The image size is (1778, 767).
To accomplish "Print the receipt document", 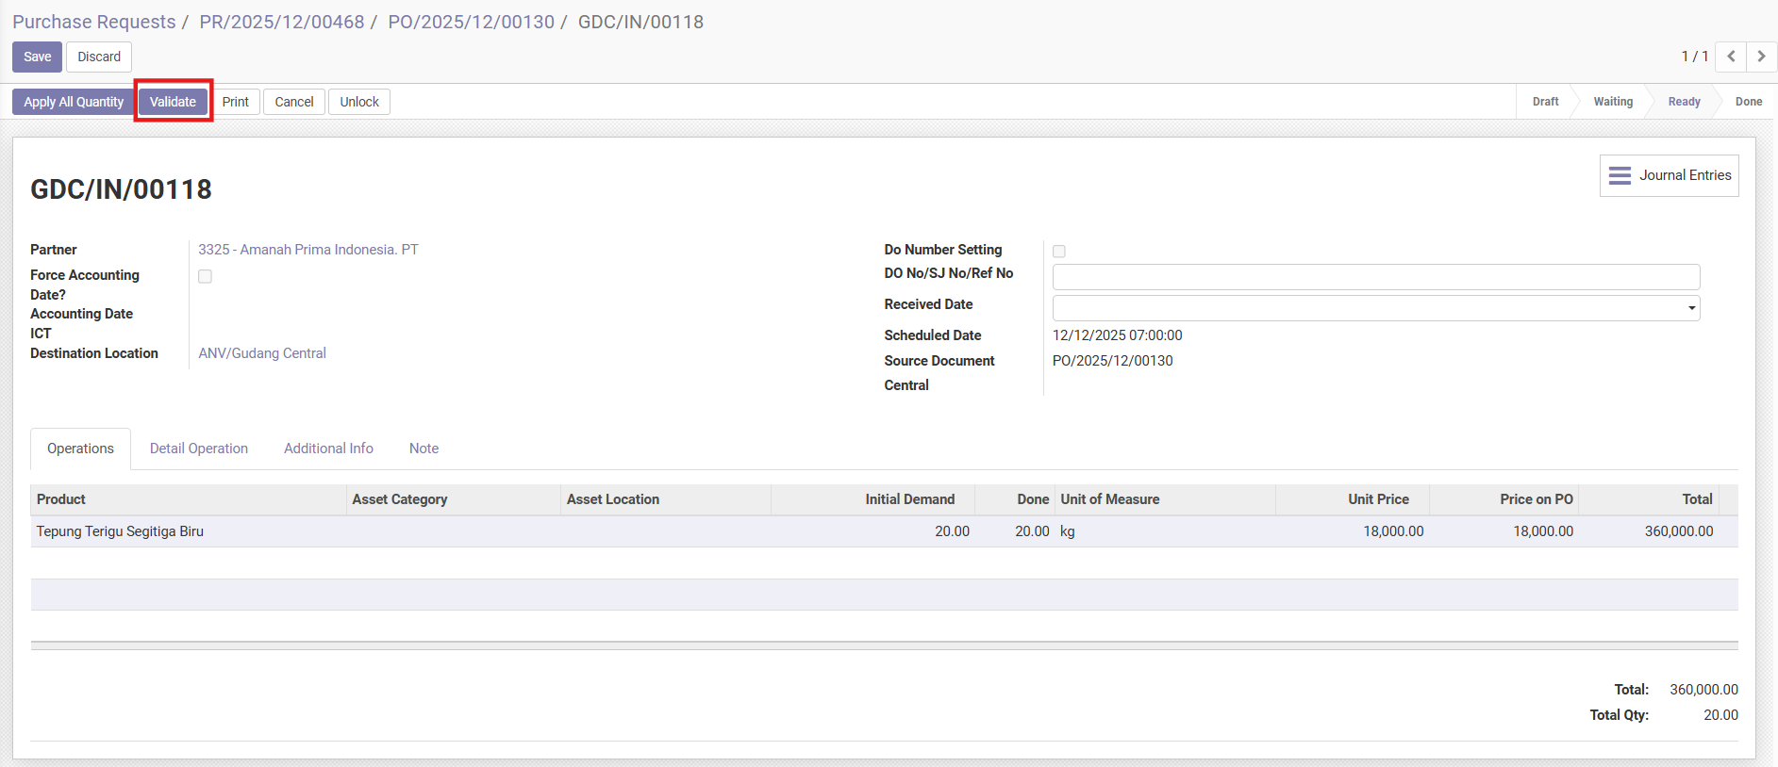I will click(x=235, y=102).
